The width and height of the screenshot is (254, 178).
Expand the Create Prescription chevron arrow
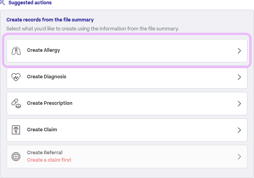tap(239, 104)
